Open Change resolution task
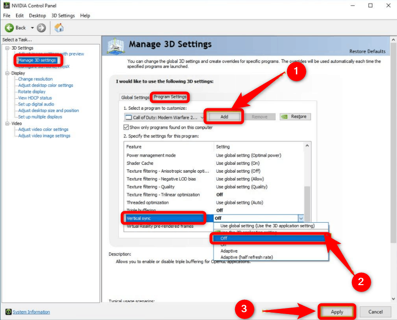The width and height of the screenshot is (397, 320). [x=35, y=79]
